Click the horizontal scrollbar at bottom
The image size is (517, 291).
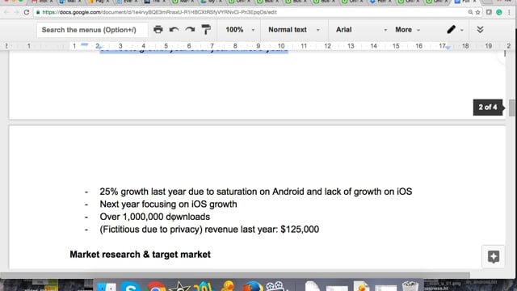(235, 275)
